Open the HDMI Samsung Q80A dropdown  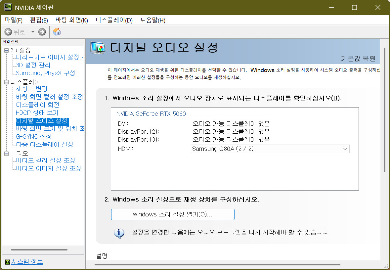tap(270, 149)
